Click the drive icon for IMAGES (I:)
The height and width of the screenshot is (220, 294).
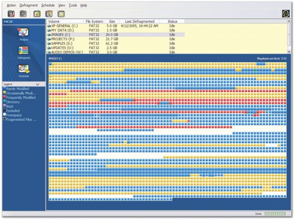click(x=49, y=35)
